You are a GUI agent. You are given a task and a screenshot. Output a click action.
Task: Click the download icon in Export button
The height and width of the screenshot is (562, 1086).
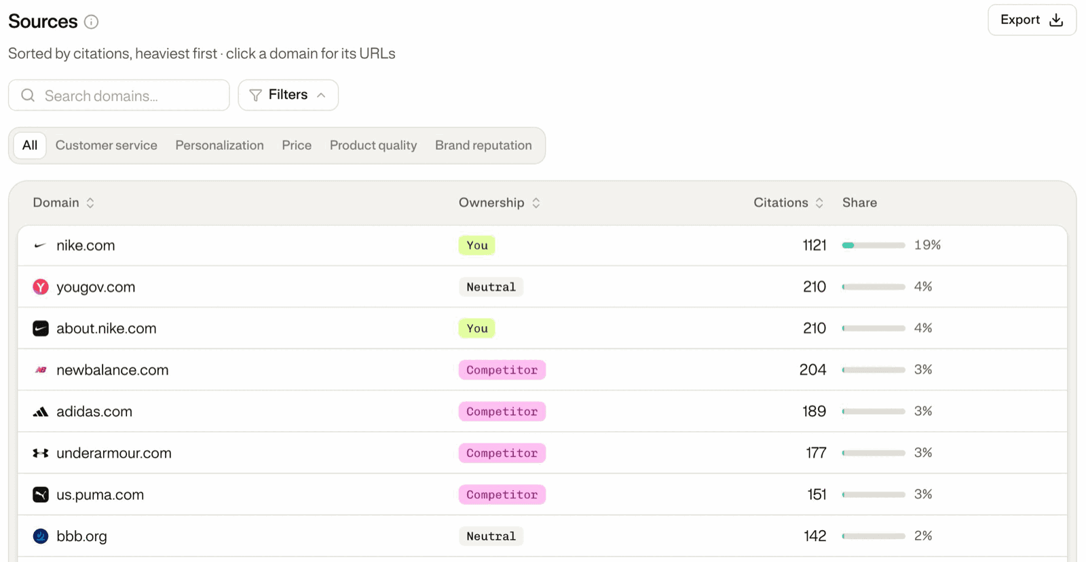click(x=1056, y=20)
